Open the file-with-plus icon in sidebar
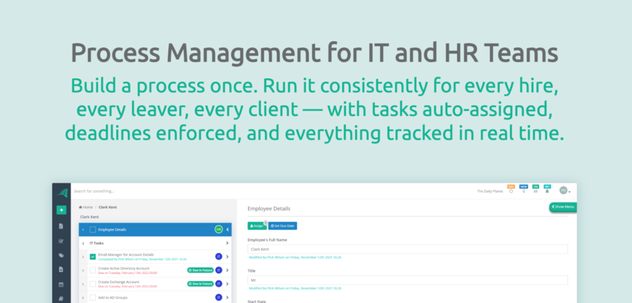The image size is (632, 303). [61, 269]
